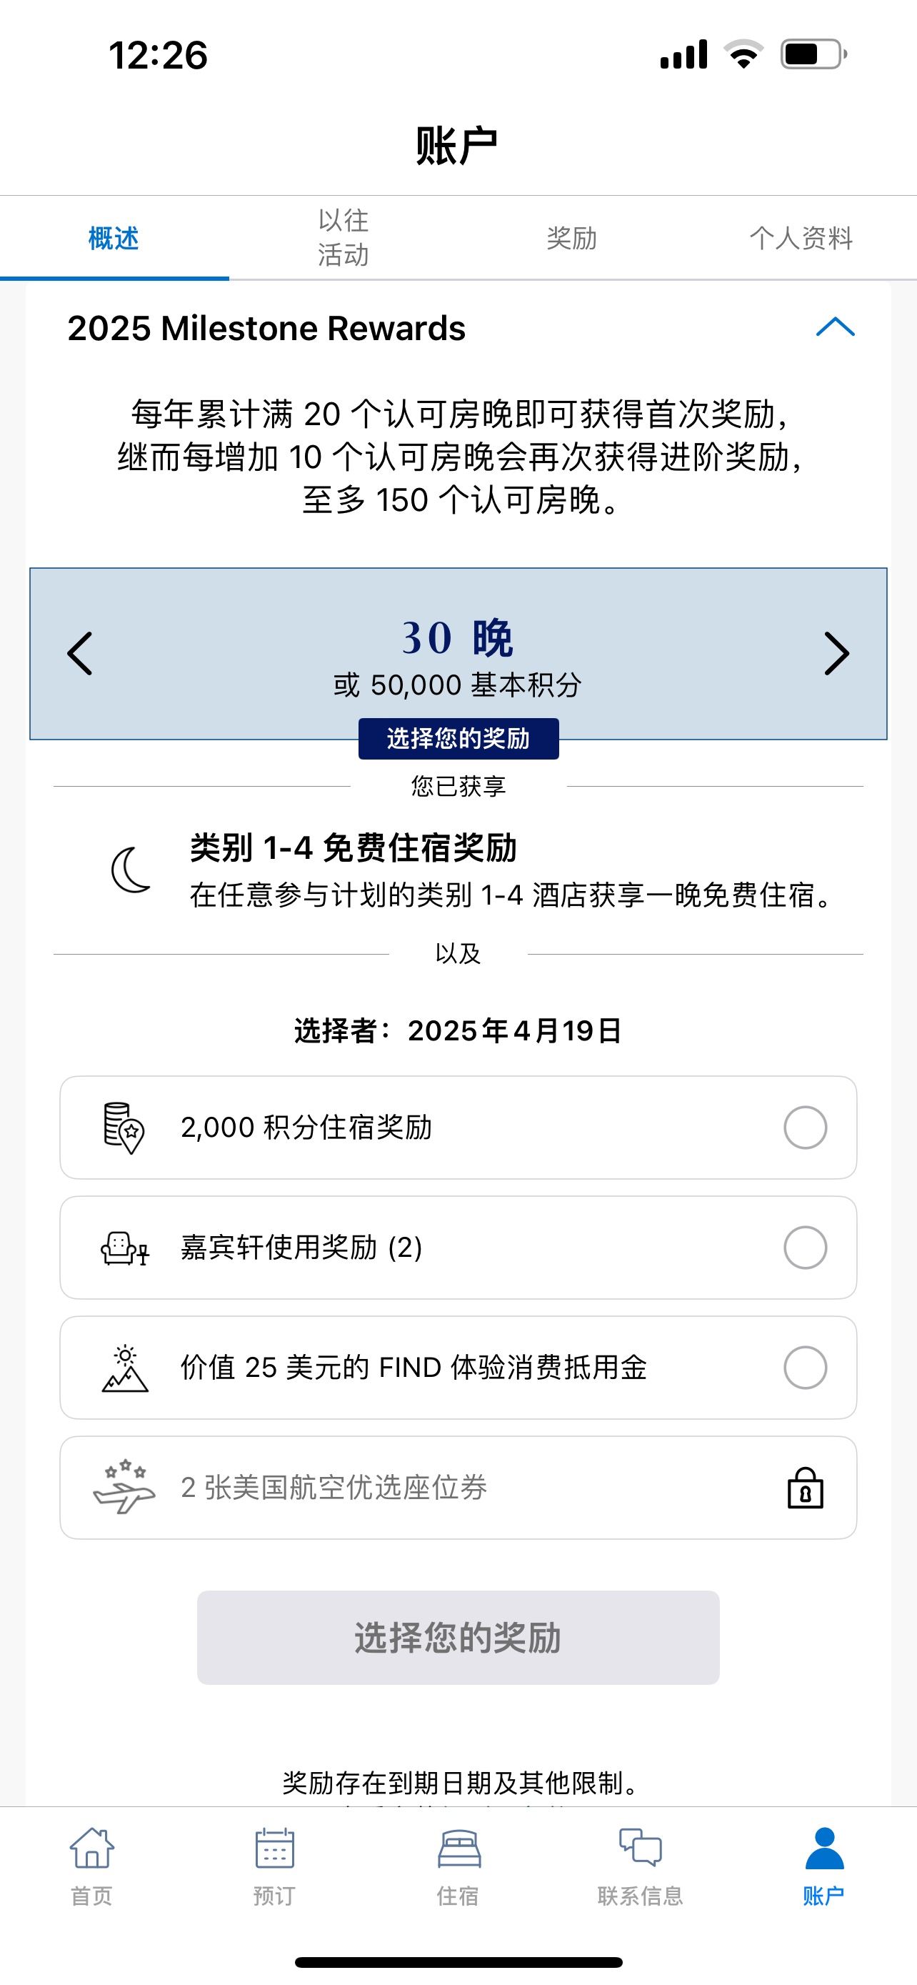Select lounge access reward radio button
917x1985 pixels.
pyautogui.click(x=806, y=1248)
